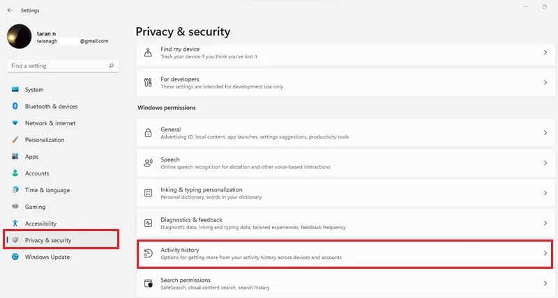Click the Find my device icon
The height and width of the screenshot is (298, 558).
point(148,52)
